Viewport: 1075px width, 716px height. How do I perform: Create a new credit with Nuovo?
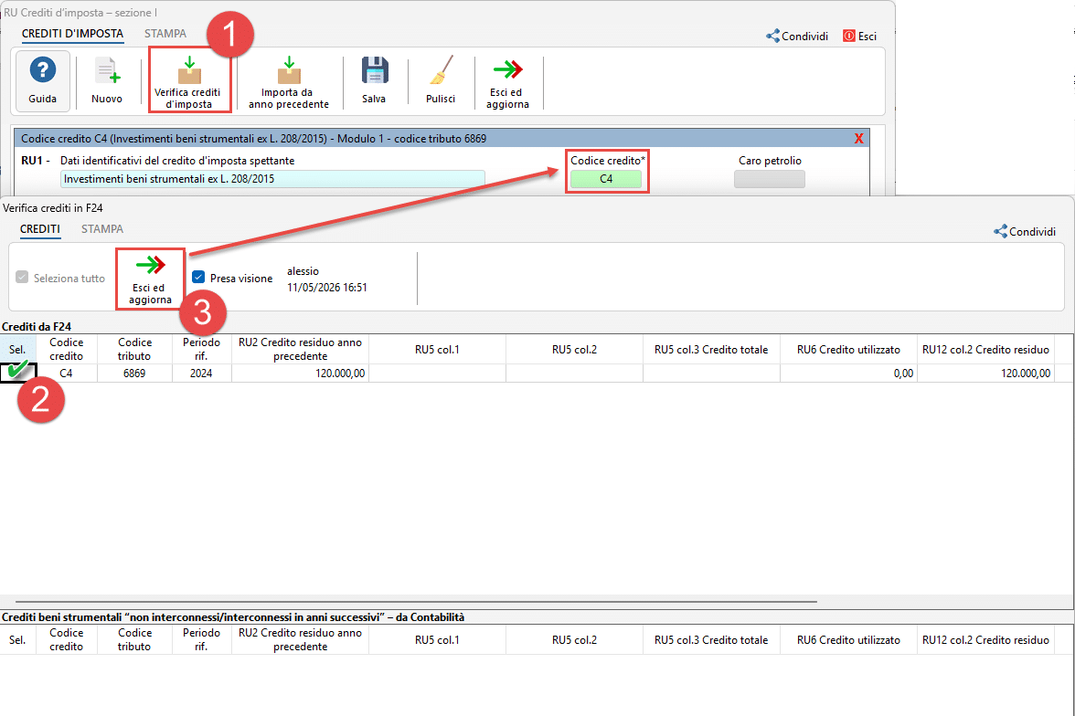107,81
